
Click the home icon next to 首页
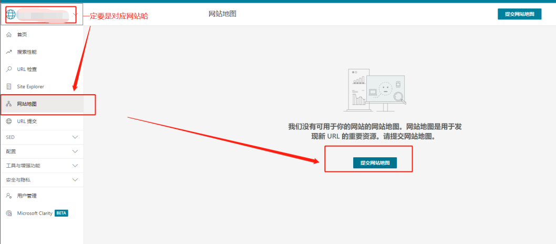(8, 35)
